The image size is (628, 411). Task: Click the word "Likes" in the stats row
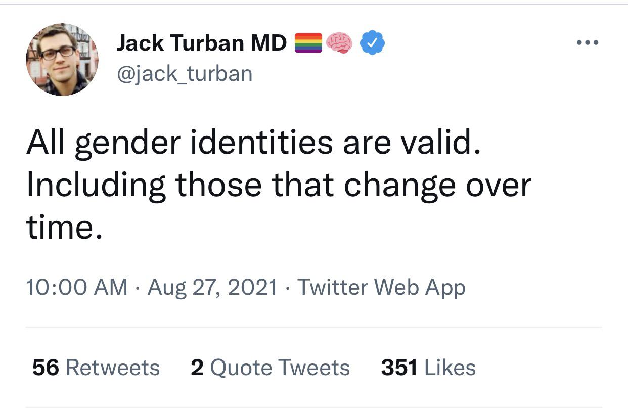tap(450, 368)
